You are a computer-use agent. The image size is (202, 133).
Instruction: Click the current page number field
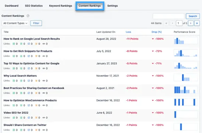(179, 23)
